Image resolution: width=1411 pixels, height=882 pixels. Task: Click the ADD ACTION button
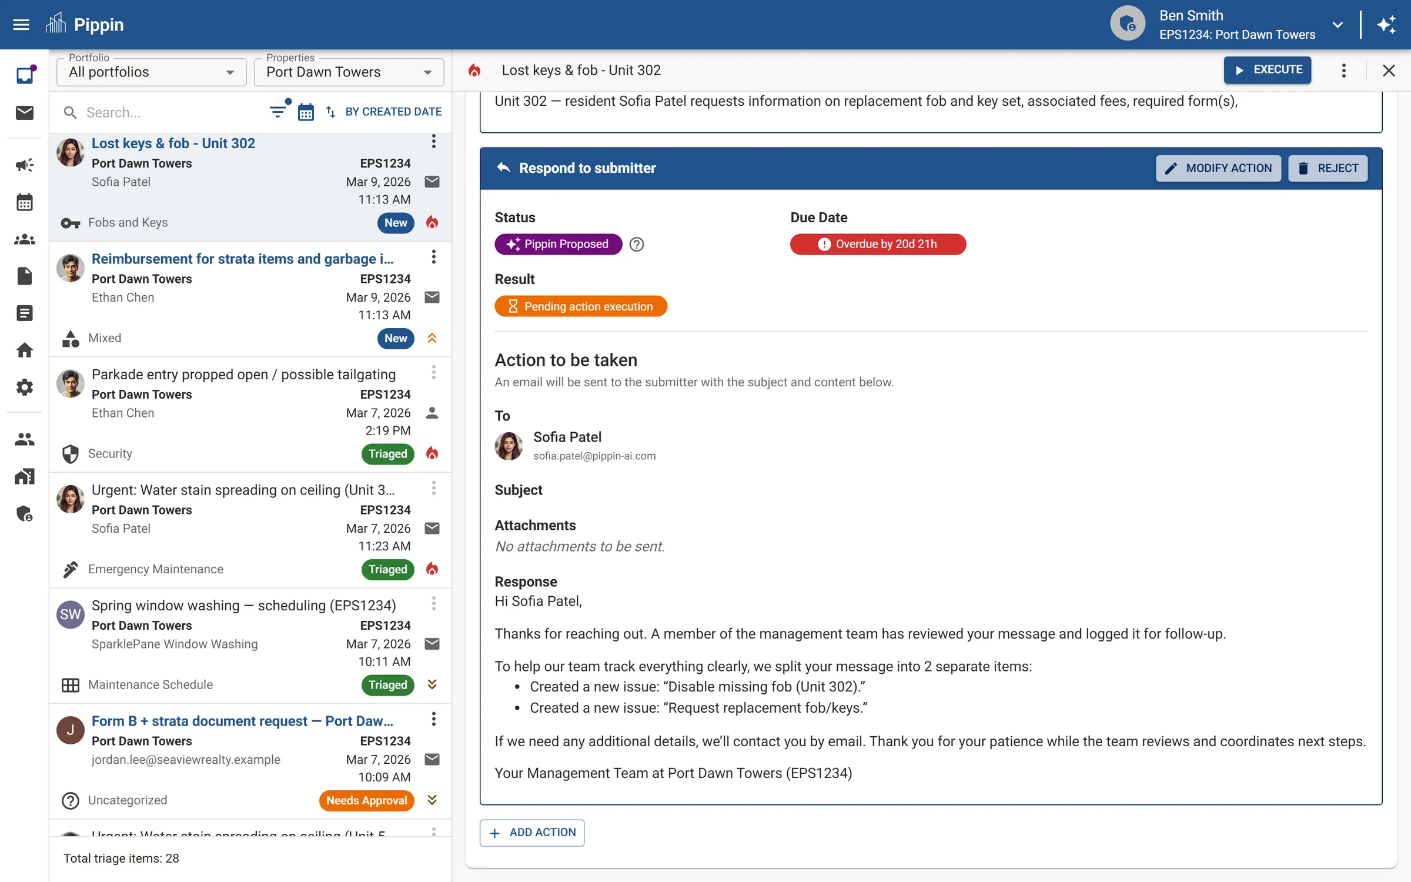[531, 833]
